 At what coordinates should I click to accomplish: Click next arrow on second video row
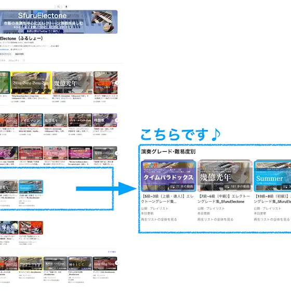tap(117, 120)
